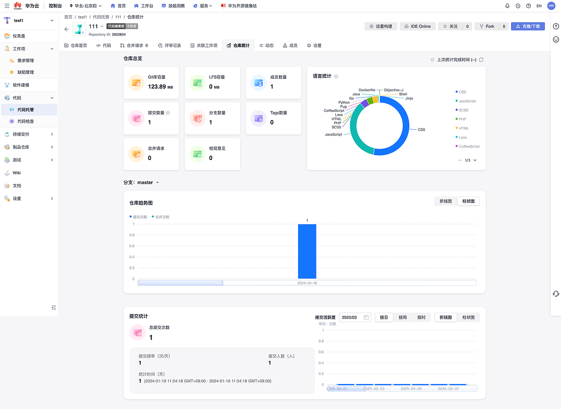Click the circled check icon in top bar
Image resolution: width=561 pixels, height=409 pixels.
coord(518,6)
